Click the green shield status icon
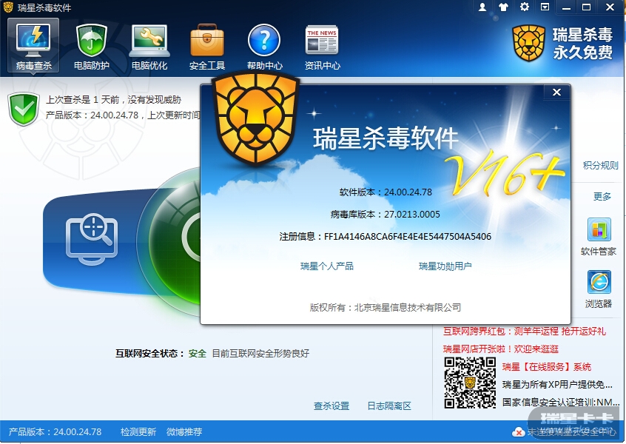Viewport: 626px width, 444px height. [x=23, y=109]
